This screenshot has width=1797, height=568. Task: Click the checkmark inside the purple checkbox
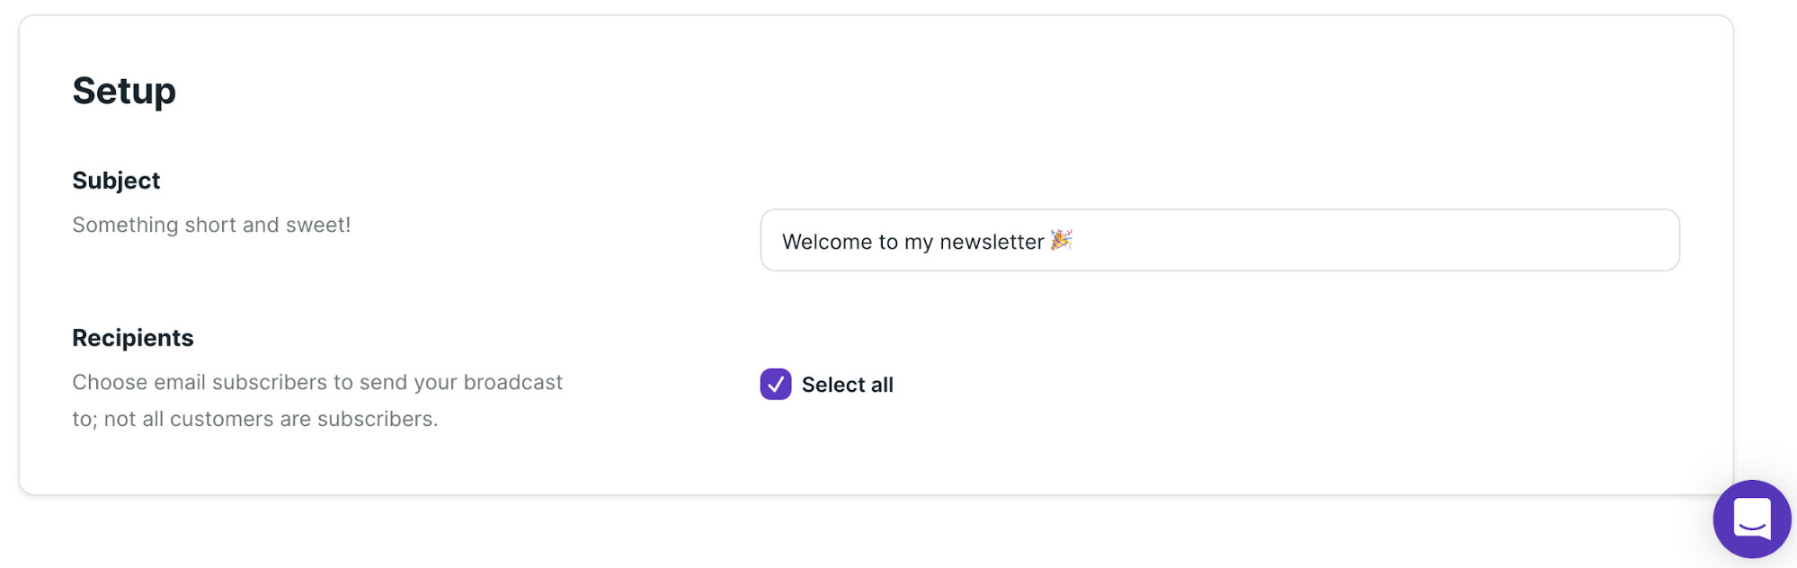click(x=775, y=385)
